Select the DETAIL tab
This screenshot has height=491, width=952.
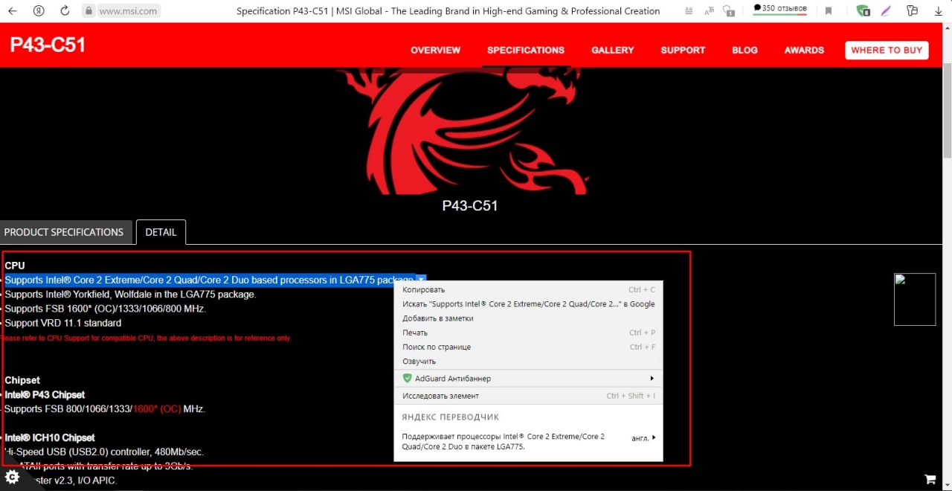click(161, 232)
